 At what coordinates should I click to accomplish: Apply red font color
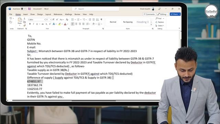pos(65,24)
